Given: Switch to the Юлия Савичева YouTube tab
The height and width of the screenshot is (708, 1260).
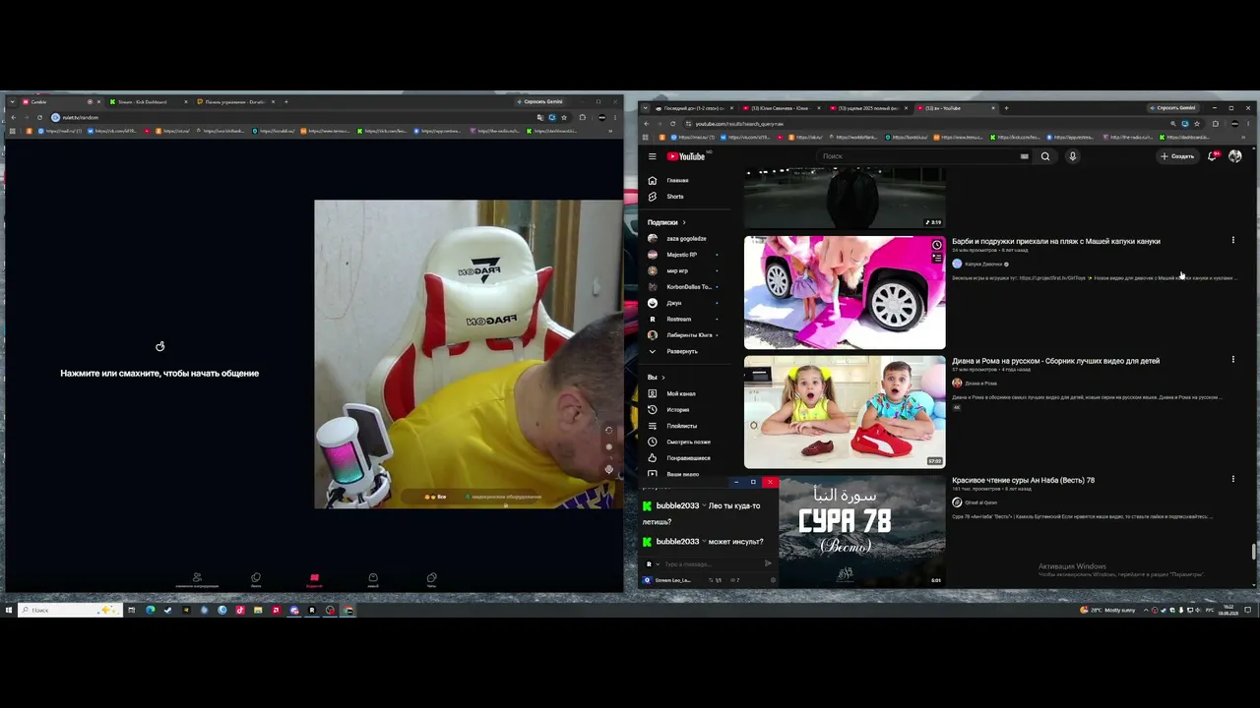Looking at the screenshot, I should [x=781, y=108].
